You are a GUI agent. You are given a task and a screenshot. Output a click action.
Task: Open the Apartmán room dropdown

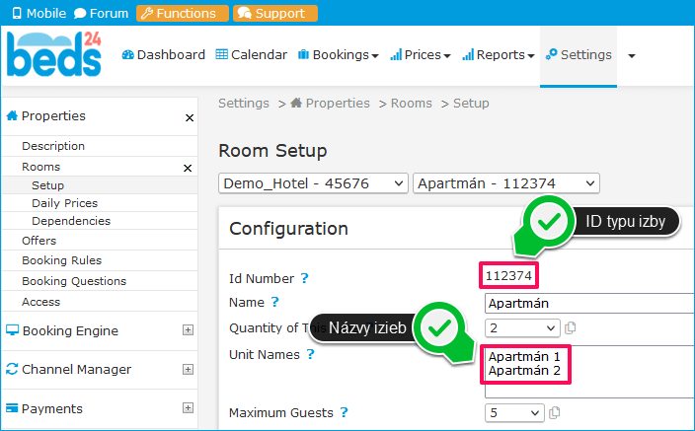pyautogui.click(x=506, y=182)
